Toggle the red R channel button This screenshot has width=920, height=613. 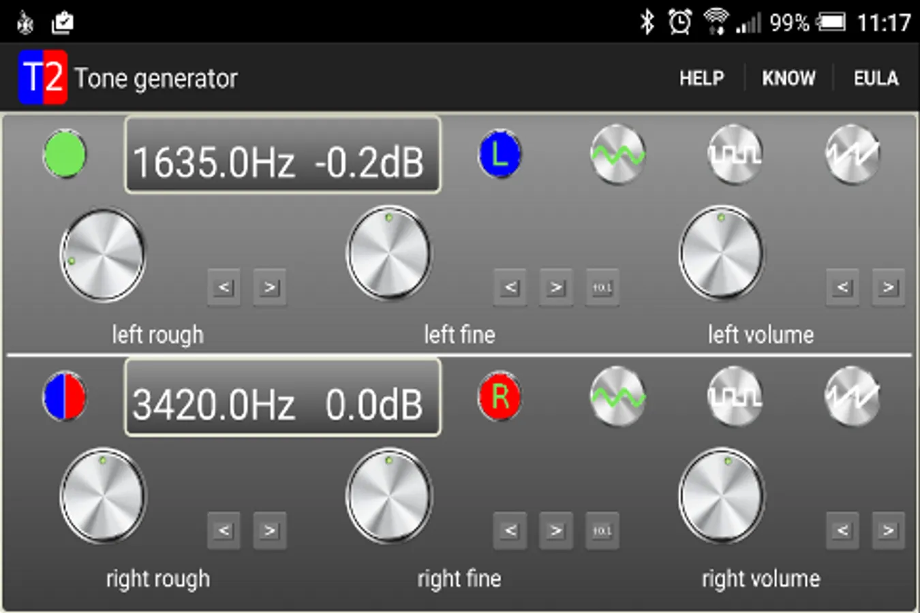(x=500, y=397)
